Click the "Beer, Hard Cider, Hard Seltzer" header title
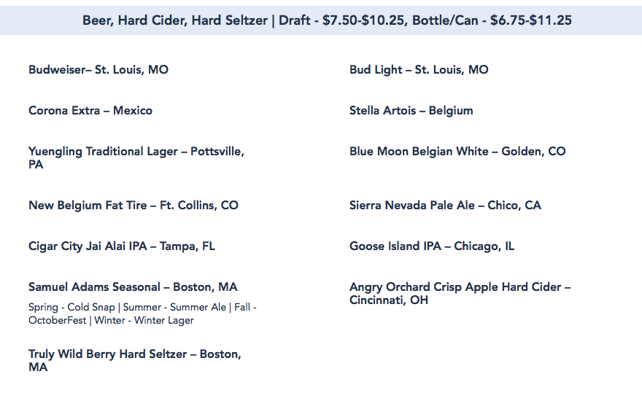642x401 pixels. (175, 20)
